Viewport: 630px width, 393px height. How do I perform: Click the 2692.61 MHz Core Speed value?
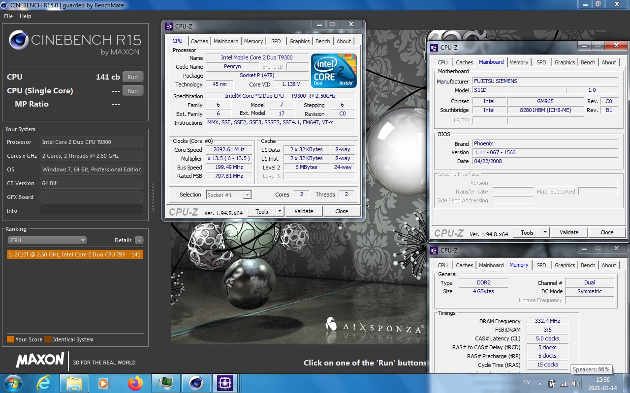coord(229,150)
